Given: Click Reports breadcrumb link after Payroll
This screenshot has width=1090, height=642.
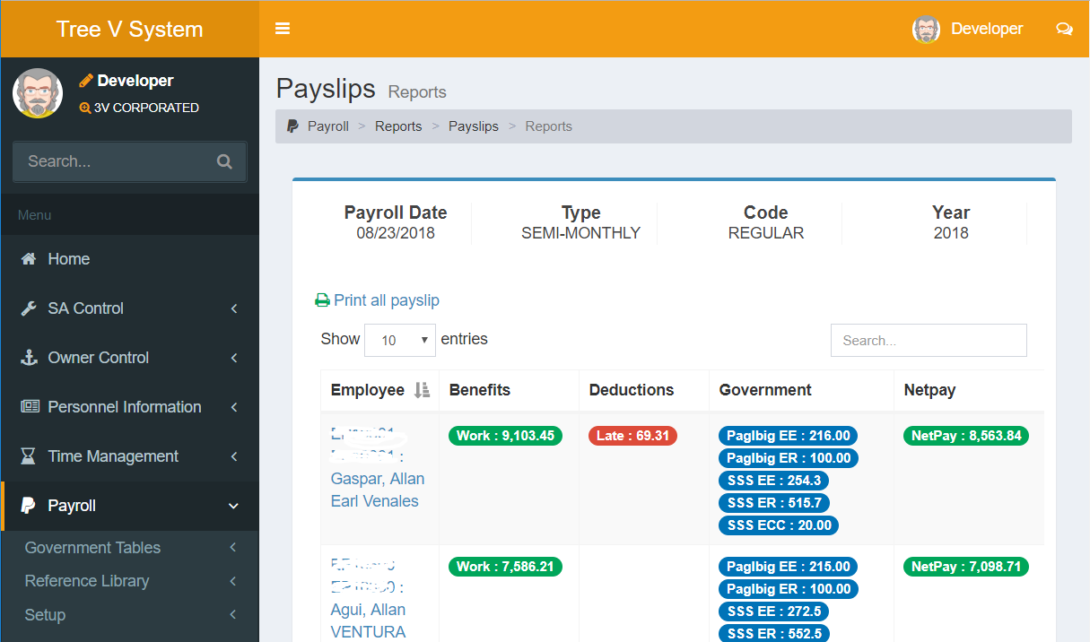Looking at the screenshot, I should [x=398, y=126].
